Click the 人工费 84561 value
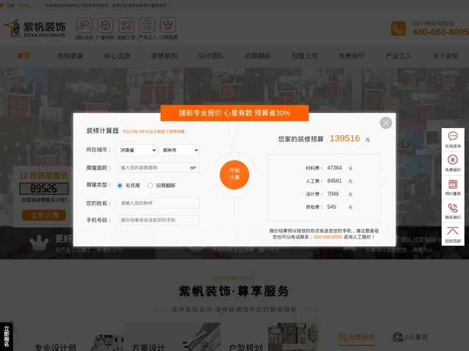The height and width of the screenshot is (351, 469). point(334,181)
